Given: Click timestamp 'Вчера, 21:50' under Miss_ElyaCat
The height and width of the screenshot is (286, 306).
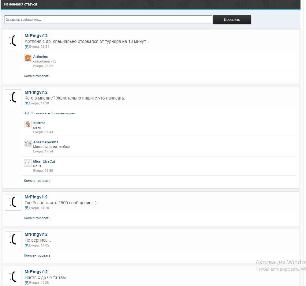Looking at the screenshot, I should (43, 171).
